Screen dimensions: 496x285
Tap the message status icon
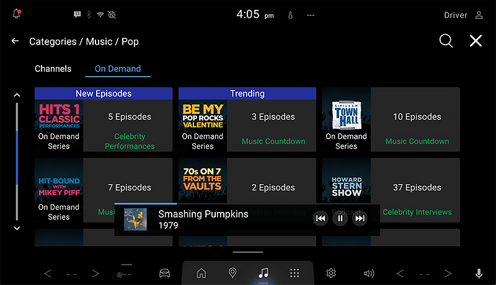click(77, 14)
